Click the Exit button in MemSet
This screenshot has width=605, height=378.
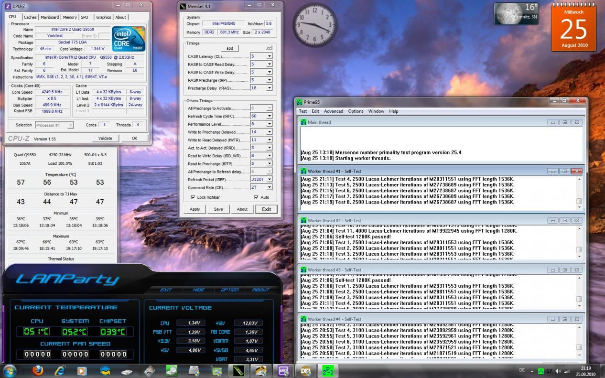266,209
